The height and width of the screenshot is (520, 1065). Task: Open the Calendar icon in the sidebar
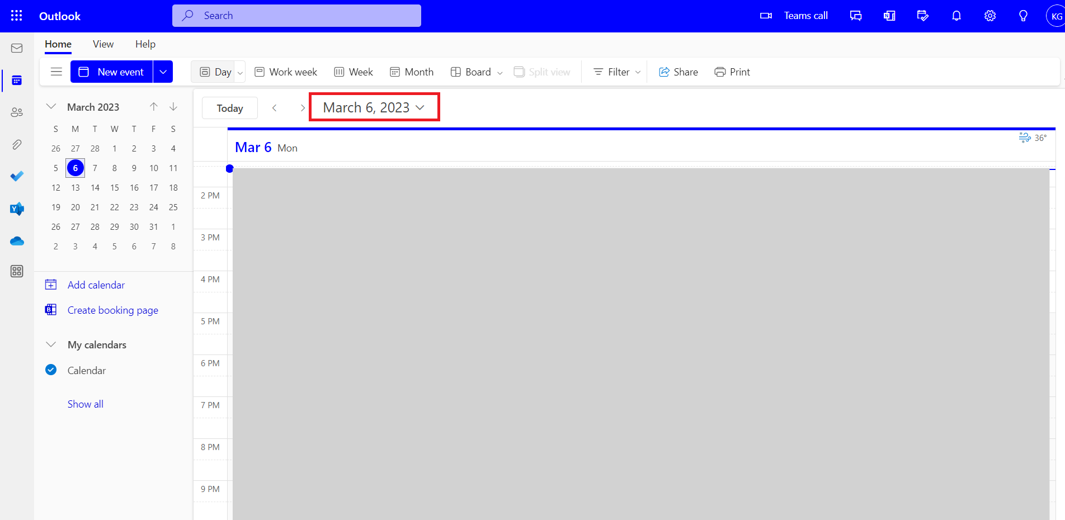click(x=17, y=81)
